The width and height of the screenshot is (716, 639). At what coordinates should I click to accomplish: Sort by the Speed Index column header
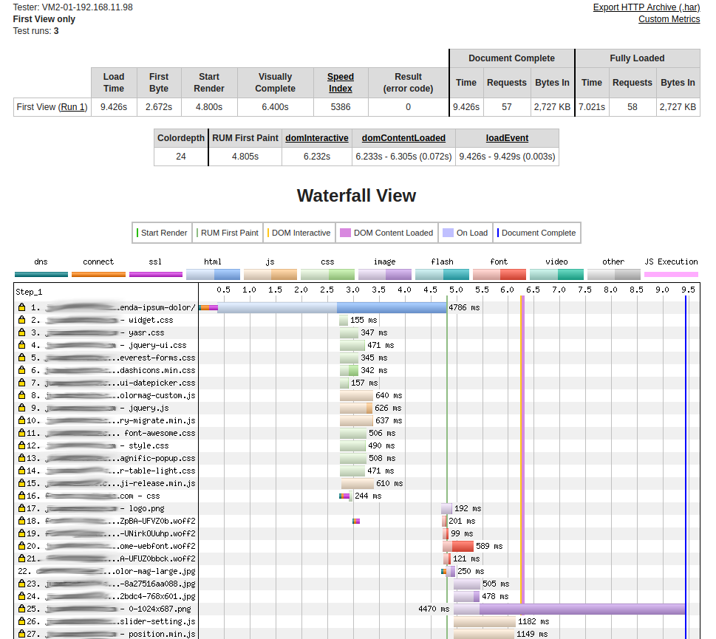pyautogui.click(x=340, y=82)
